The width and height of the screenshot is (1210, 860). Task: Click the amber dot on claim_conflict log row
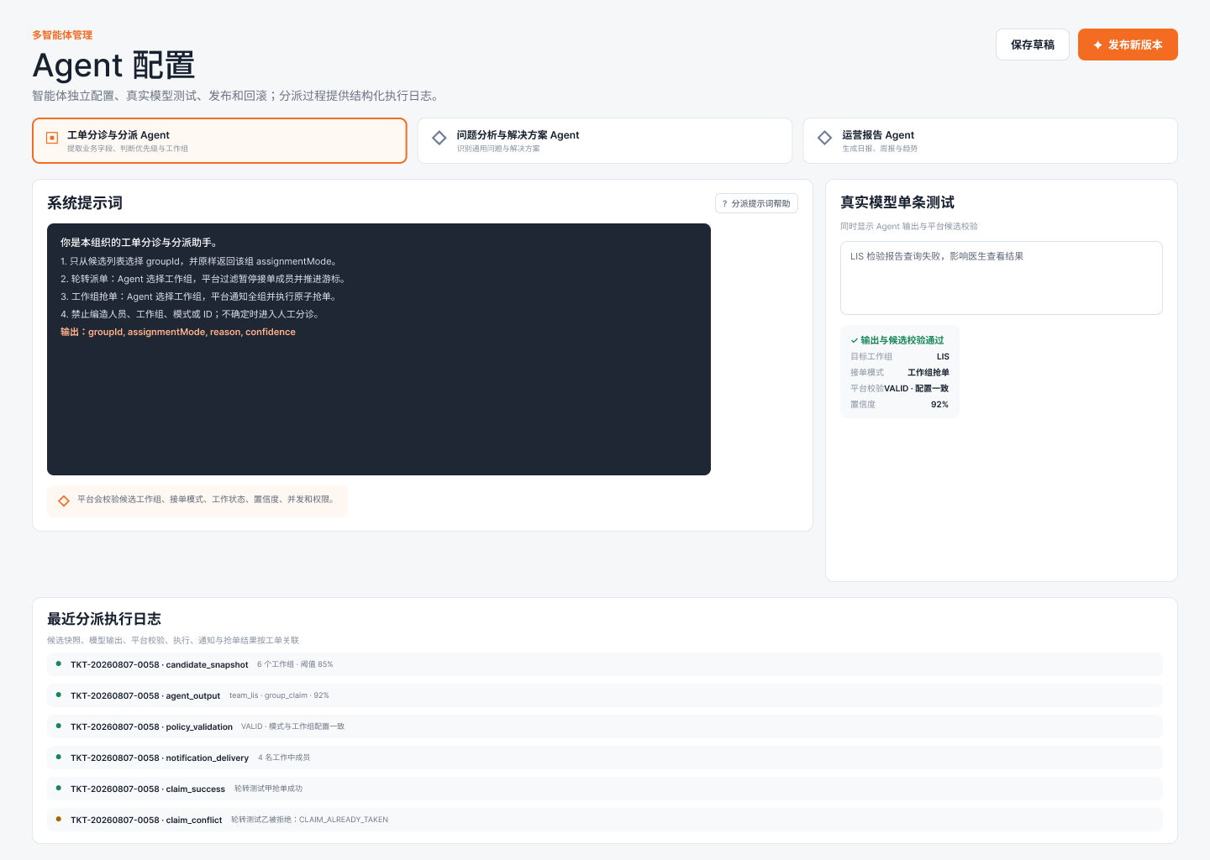point(58,819)
